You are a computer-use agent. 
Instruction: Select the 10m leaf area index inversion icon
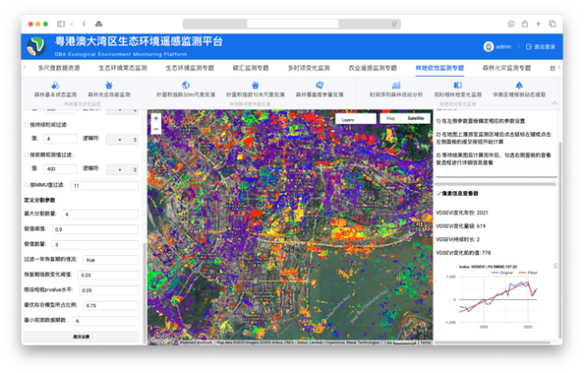[x=255, y=85]
